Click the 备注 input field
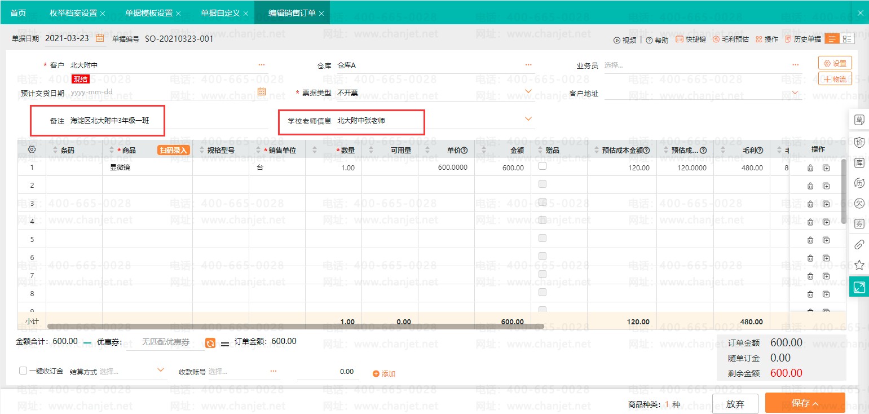The width and height of the screenshot is (869, 414). coord(166,121)
